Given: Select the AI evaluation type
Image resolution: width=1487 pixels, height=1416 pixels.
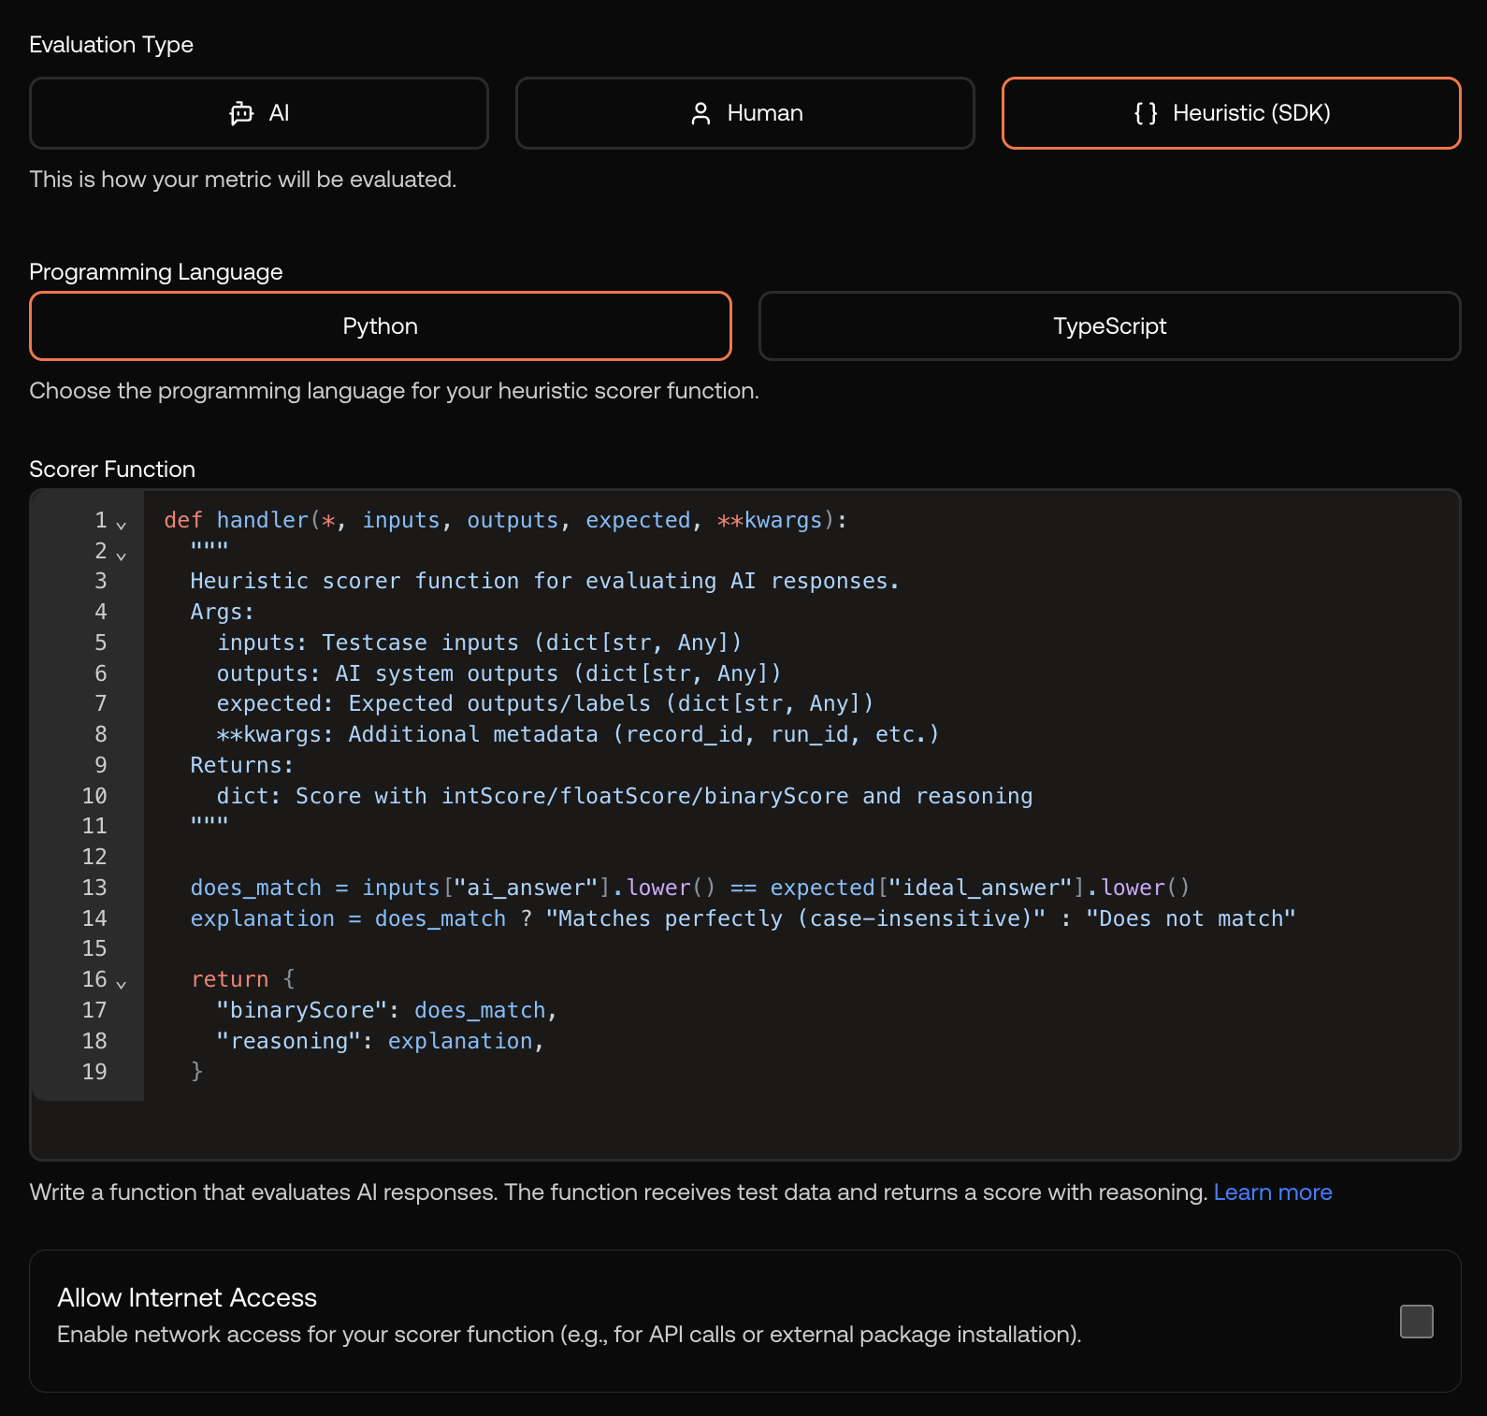Looking at the screenshot, I should click(259, 113).
